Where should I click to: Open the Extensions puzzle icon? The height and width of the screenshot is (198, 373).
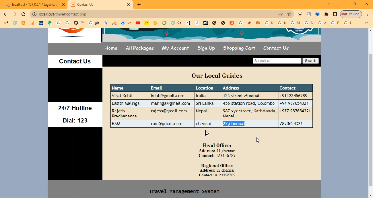click(326, 14)
